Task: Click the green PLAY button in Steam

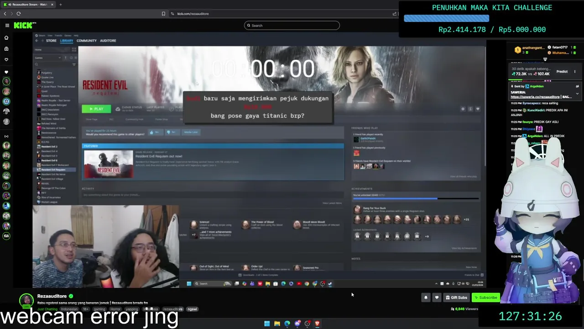Action: [x=96, y=109]
